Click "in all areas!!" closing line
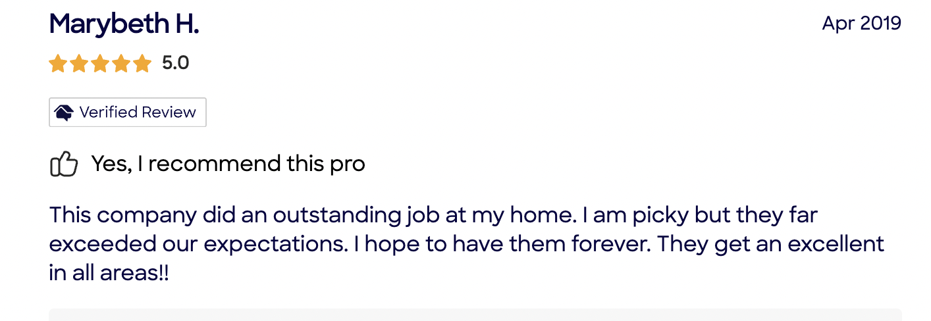The image size is (931, 321). 109,273
